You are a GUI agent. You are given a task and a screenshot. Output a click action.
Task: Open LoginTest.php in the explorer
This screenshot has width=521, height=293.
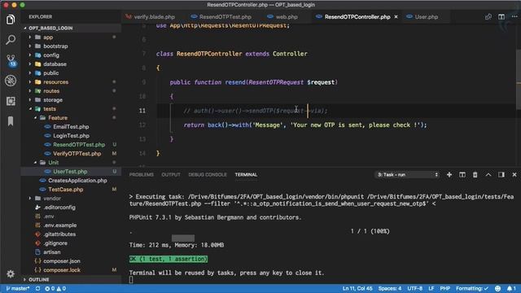71,136
